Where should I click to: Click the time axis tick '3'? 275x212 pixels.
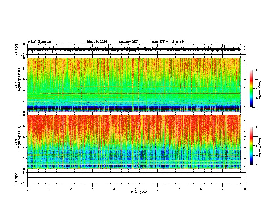(92, 189)
